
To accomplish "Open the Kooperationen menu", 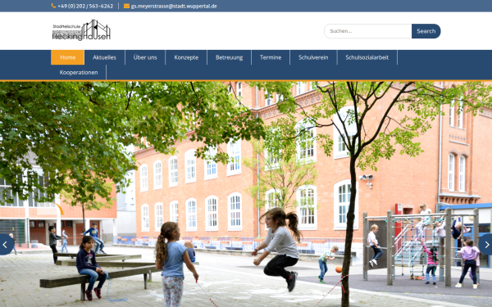I will (x=79, y=72).
